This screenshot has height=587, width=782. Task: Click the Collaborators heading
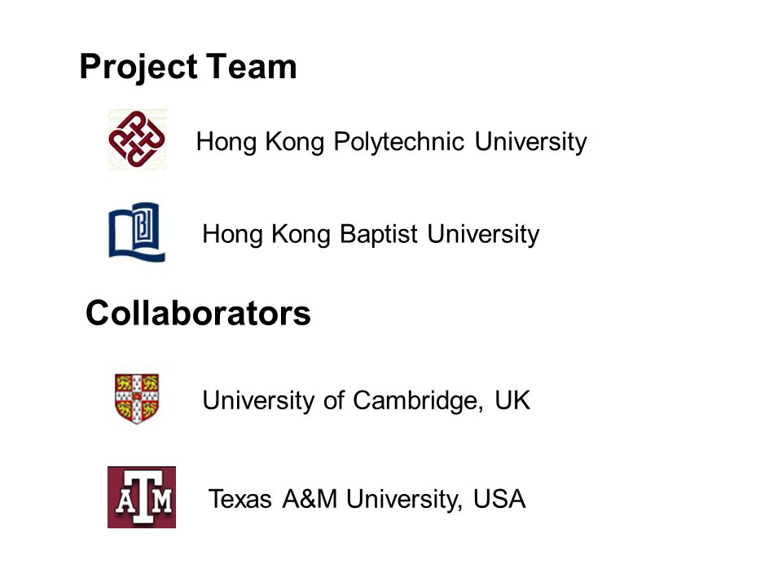click(x=198, y=313)
